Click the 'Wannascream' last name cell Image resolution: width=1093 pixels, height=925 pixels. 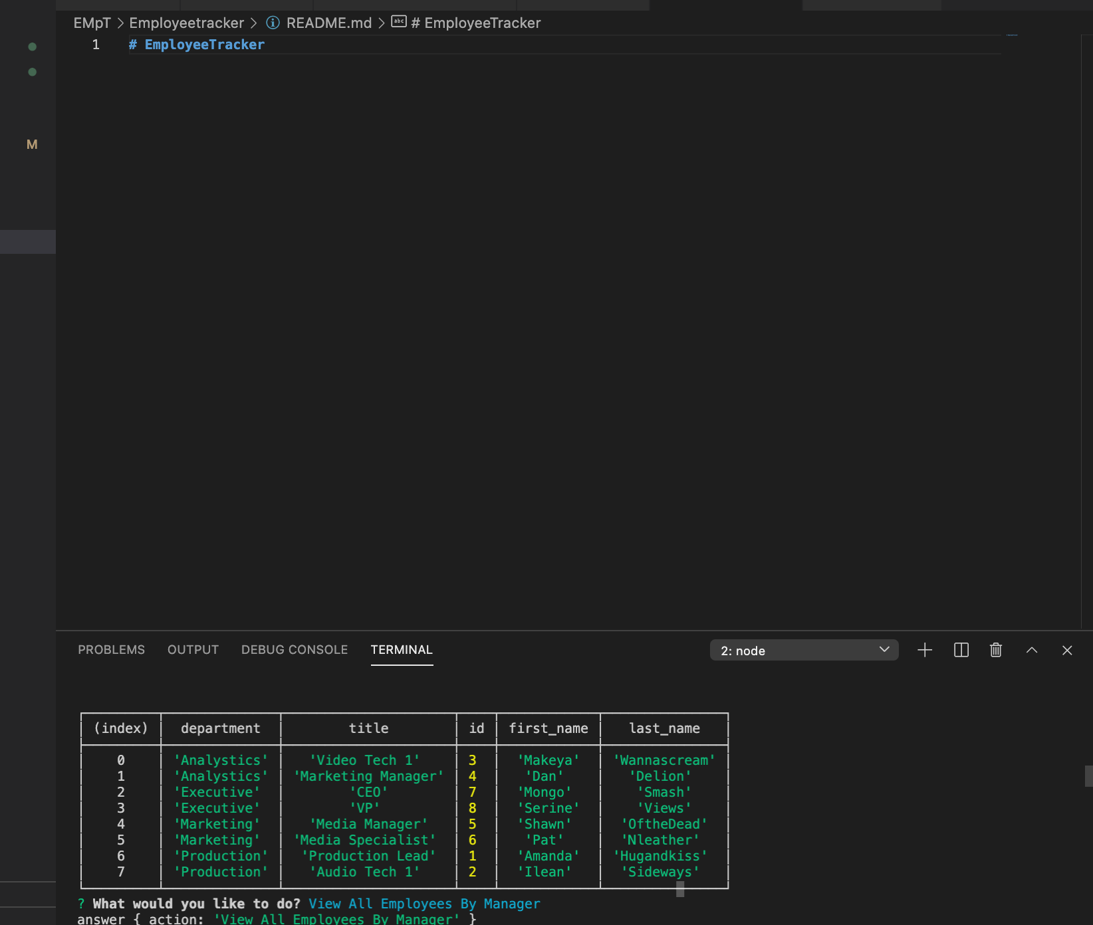(664, 760)
